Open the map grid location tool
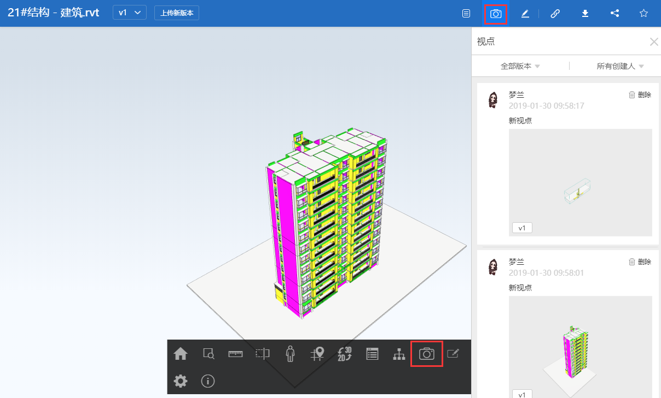 (x=317, y=354)
